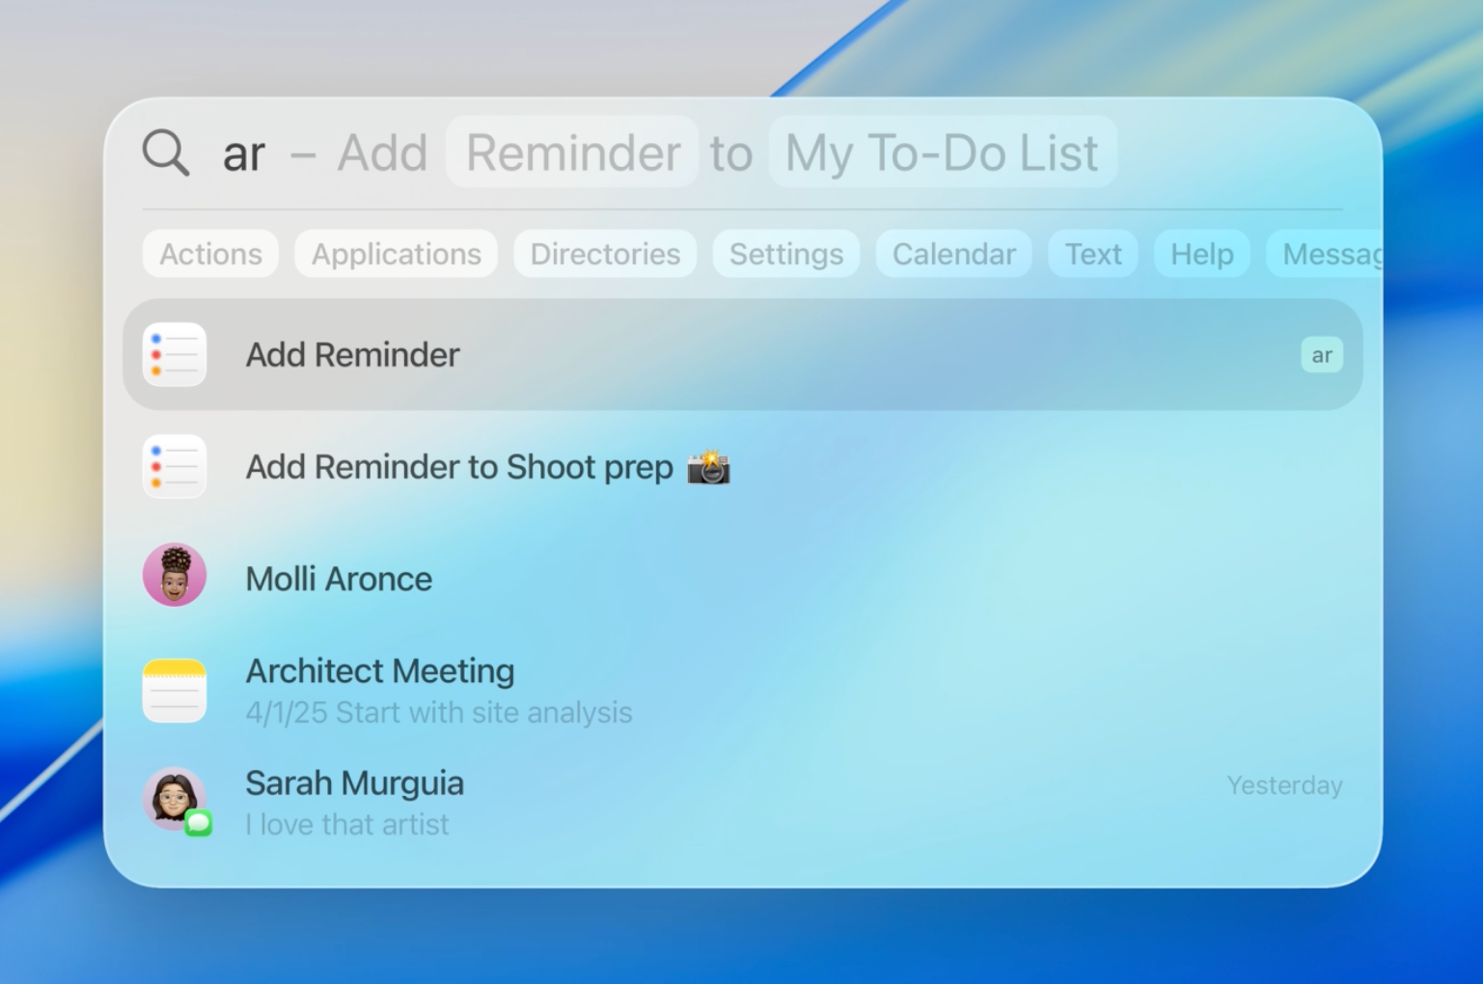Click the 'I love that artist' message preview

pyautogui.click(x=347, y=825)
